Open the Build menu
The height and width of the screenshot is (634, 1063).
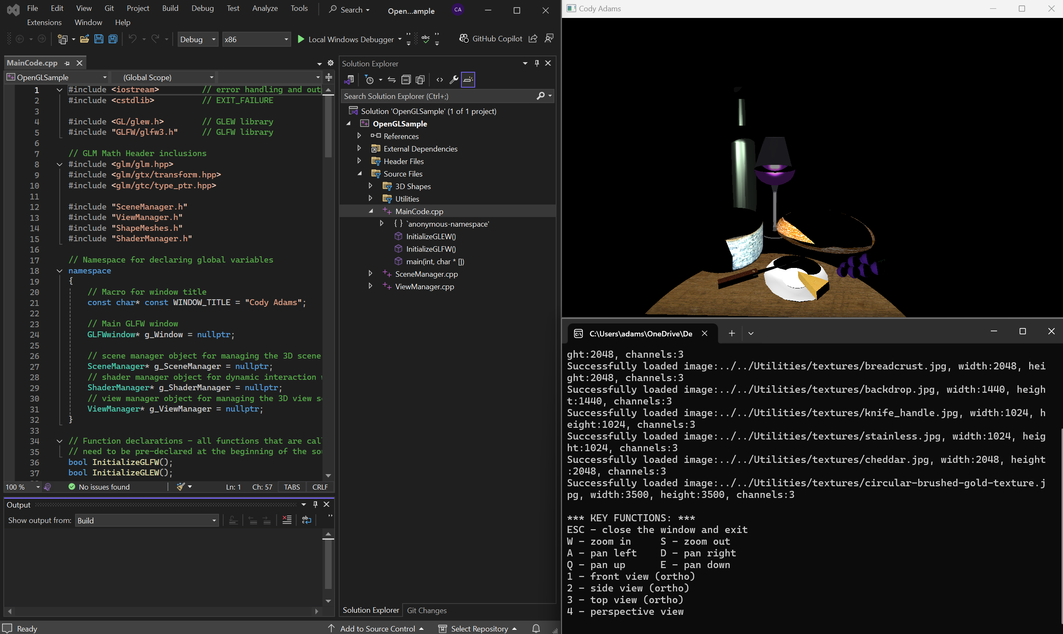point(170,8)
